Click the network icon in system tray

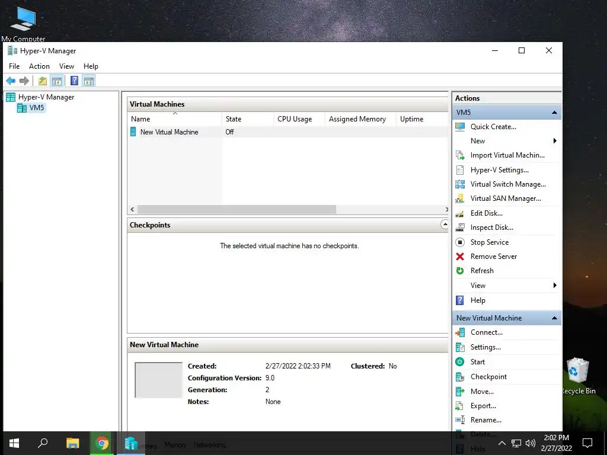(x=516, y=443)
